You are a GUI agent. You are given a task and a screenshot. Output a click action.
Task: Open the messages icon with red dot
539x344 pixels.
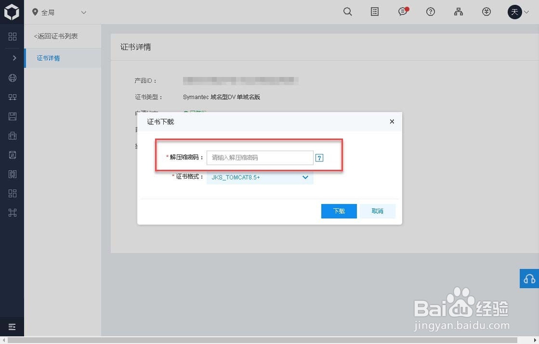(x=403, y=11)
